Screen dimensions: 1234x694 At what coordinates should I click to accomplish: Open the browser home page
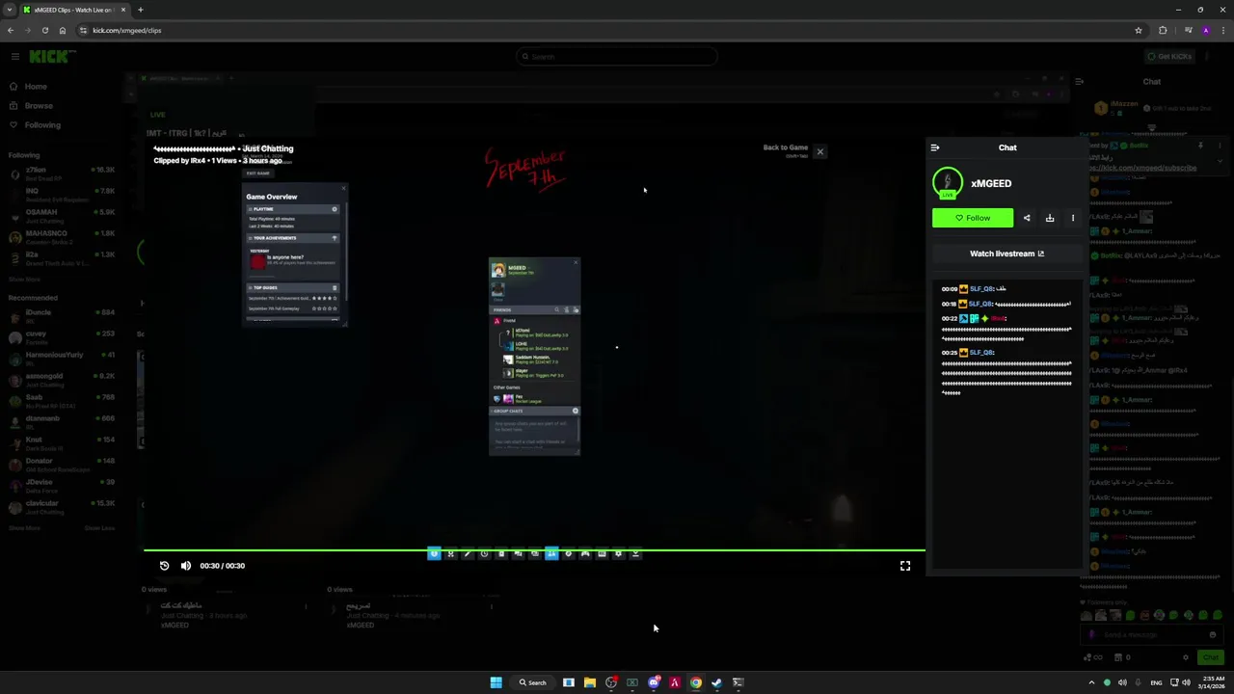pyautogui.click(x=62, y=30)
